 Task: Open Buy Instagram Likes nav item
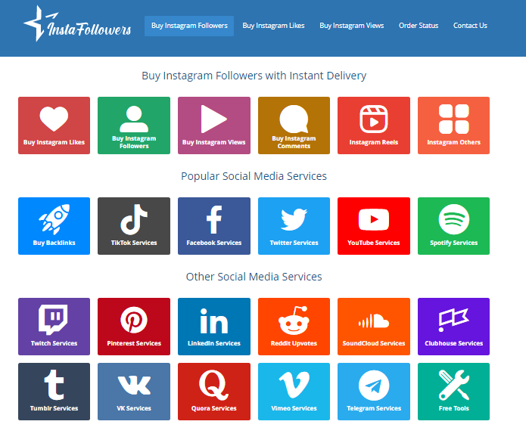pos(273,26)
